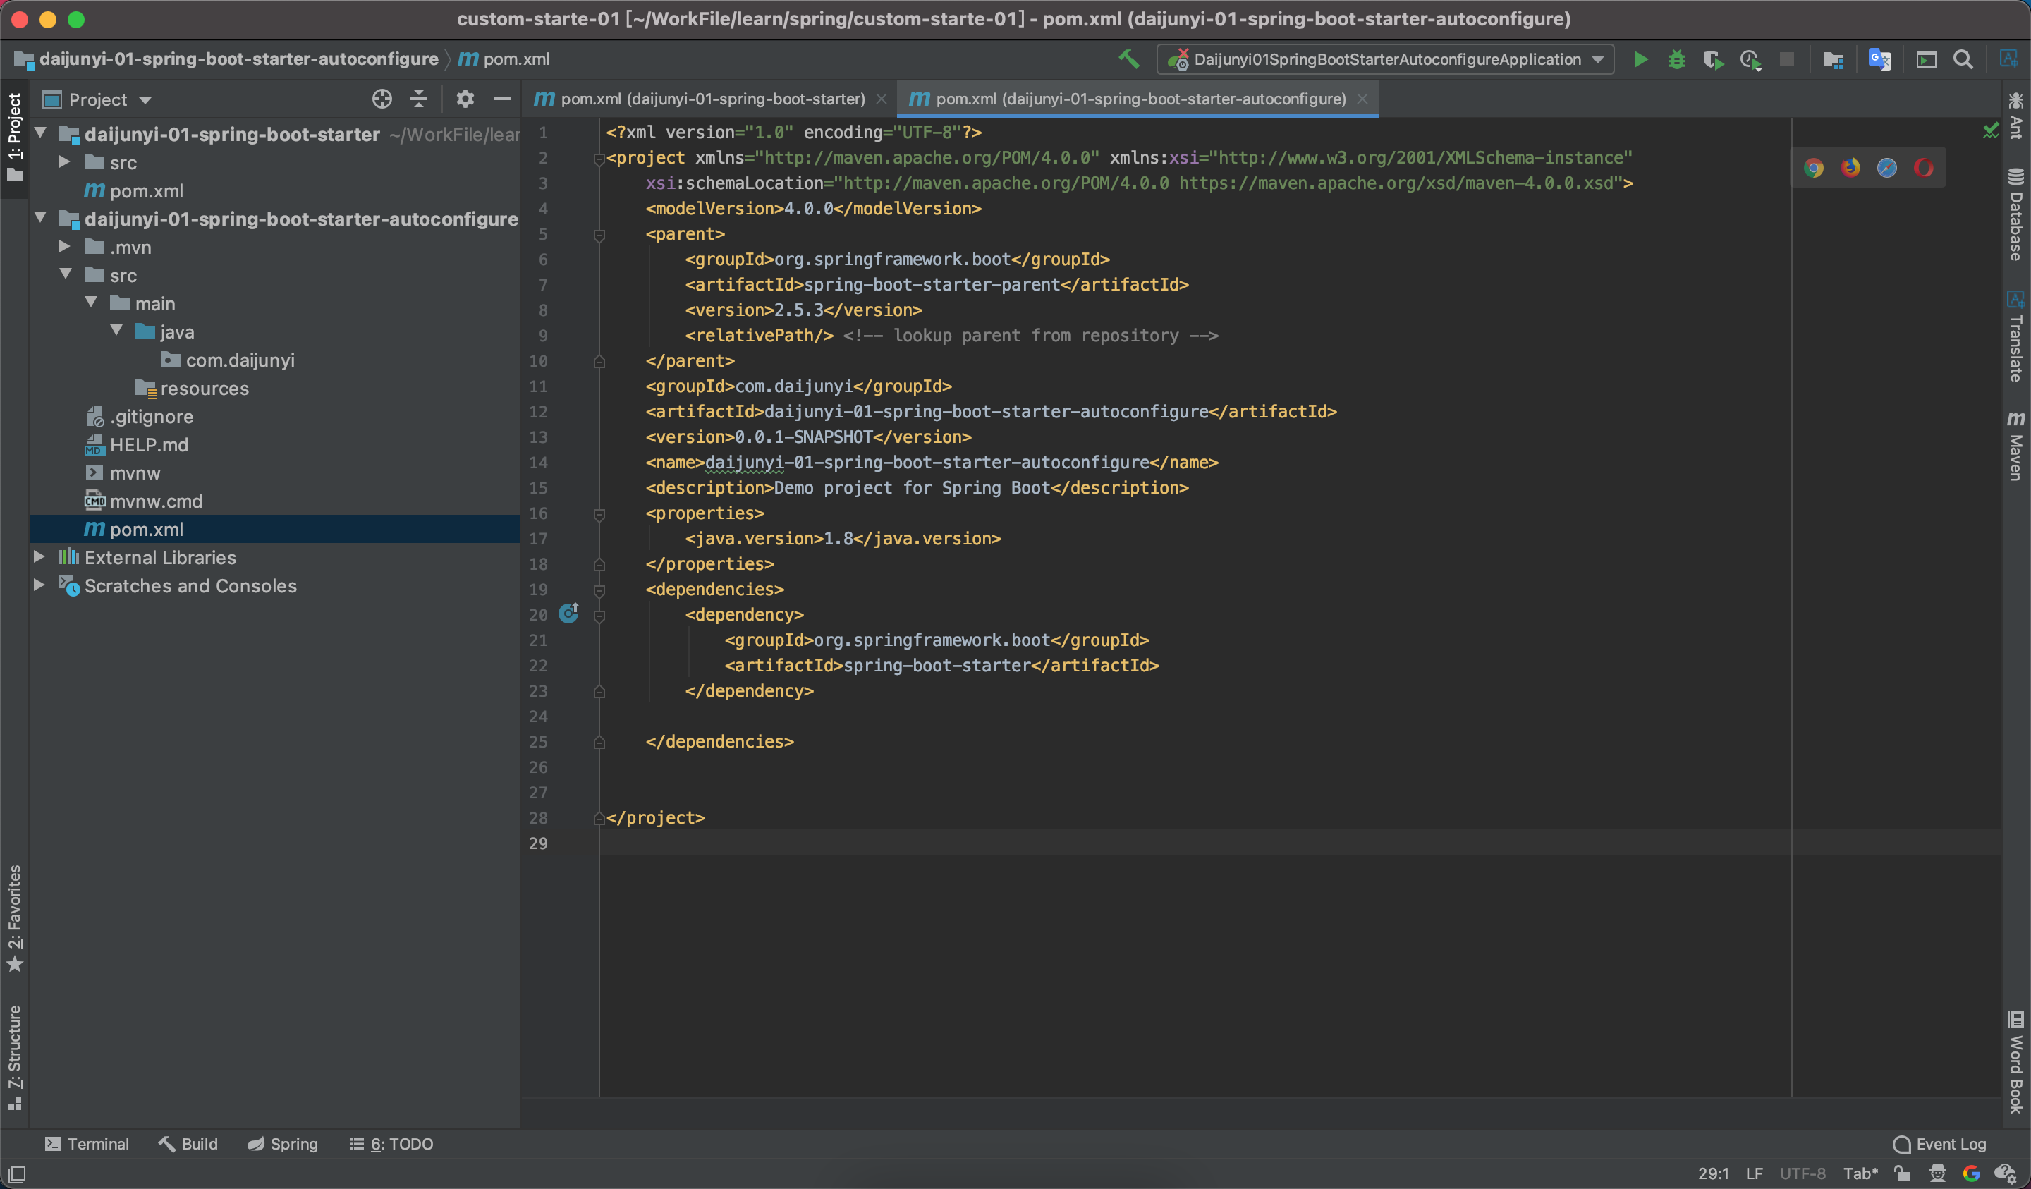Collapse the daijunyi-01-spring-boot-starter-autoconfigure module
Viewport: 2031px width, 1189px height.
point(40,218)
